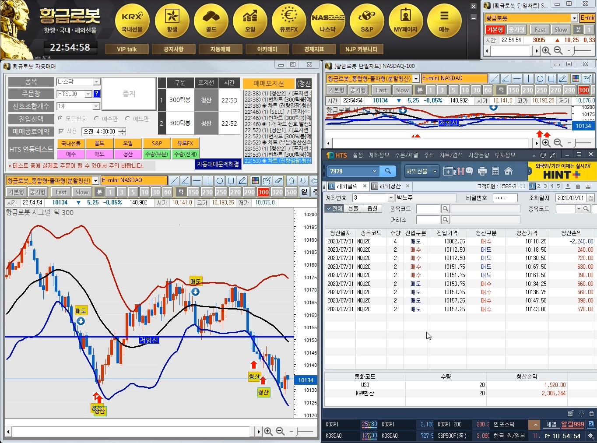Select the horizontal line tool in main chart
Image resolution: width=597 pixels, height=443 pixels.
[x=197, y=180]
